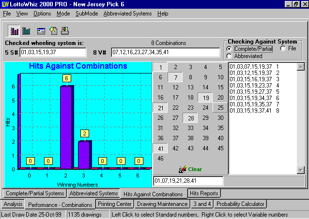Click the combinations list scroll-down arrow
Viewport: 309px width, 219px height.
pyautogui.click(x=301, y=170)
